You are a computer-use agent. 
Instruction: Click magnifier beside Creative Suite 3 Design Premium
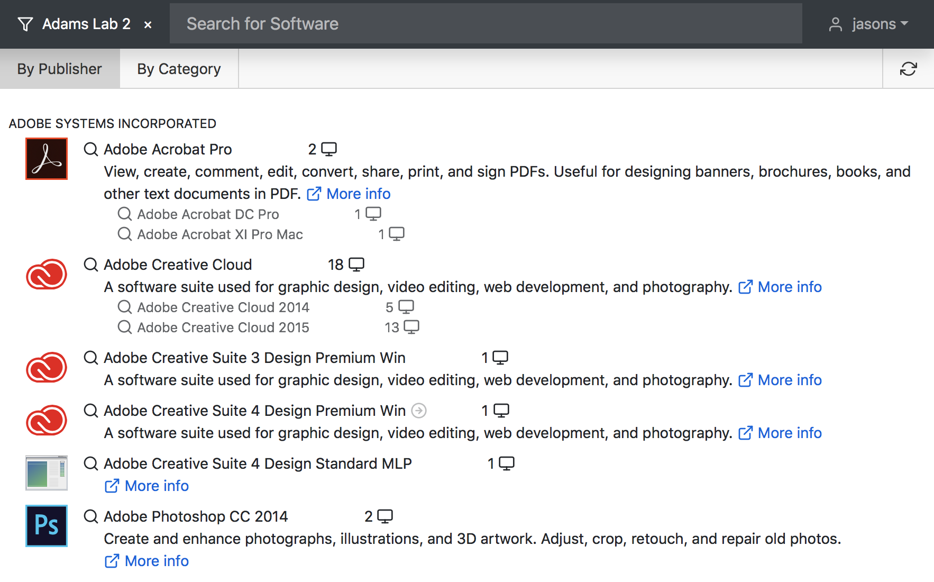91,358
